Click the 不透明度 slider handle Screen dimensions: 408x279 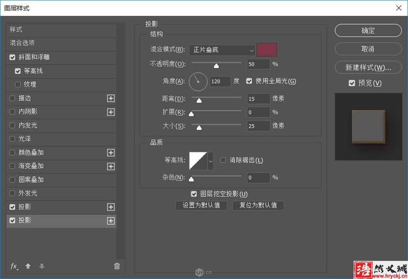pos(216,66)
